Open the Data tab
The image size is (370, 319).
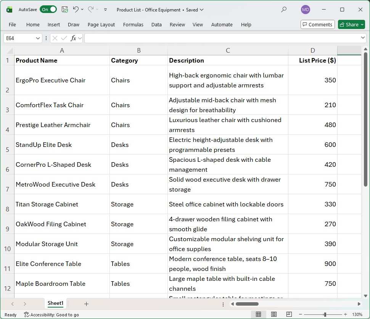[x=156, y=24]
